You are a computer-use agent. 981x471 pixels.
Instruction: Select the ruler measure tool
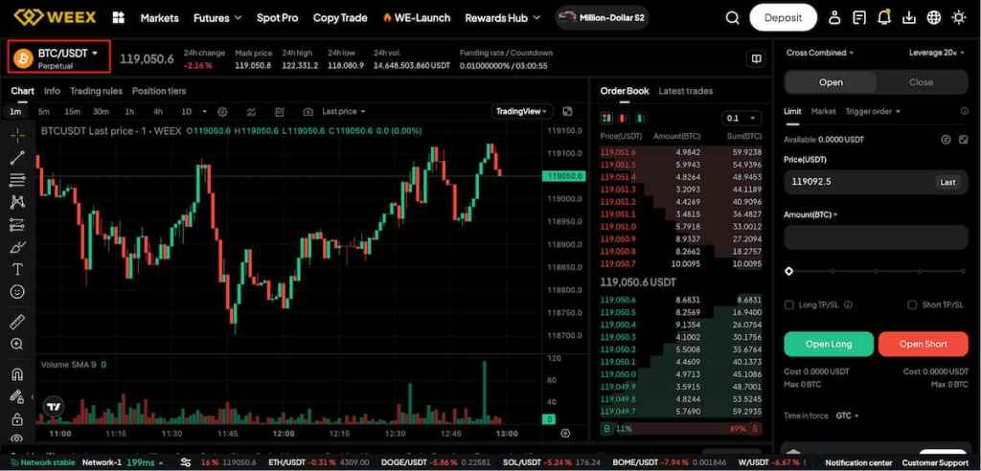(17, 322)
